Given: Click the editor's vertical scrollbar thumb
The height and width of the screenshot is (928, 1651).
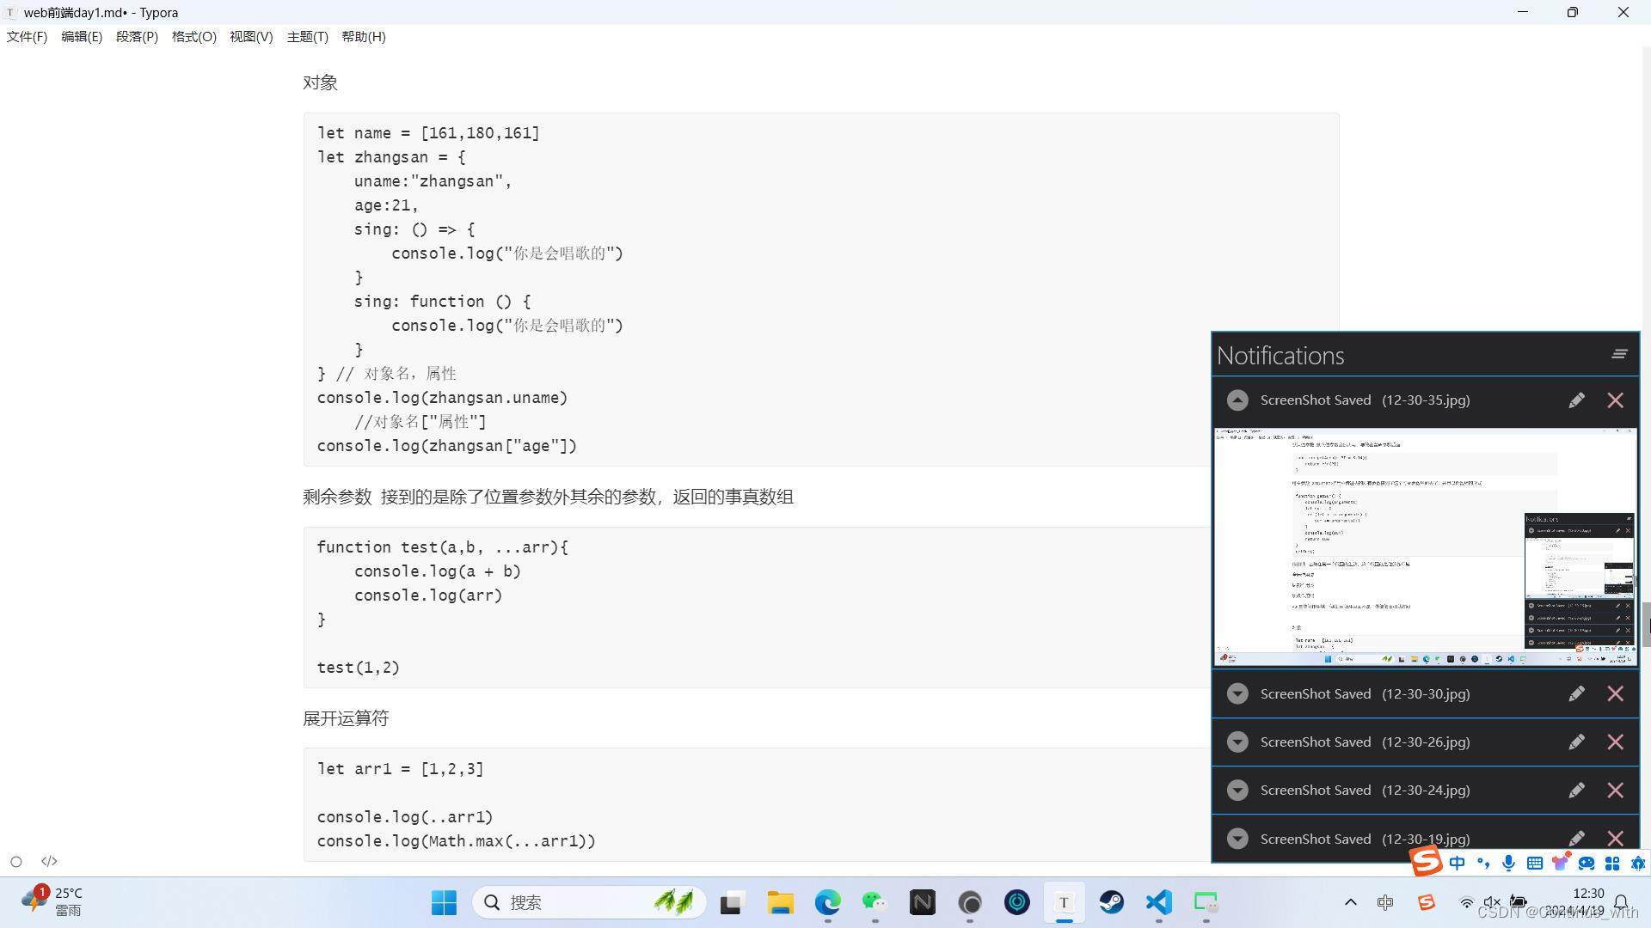Looking at the screenshot, I should tap(1647, 625).
